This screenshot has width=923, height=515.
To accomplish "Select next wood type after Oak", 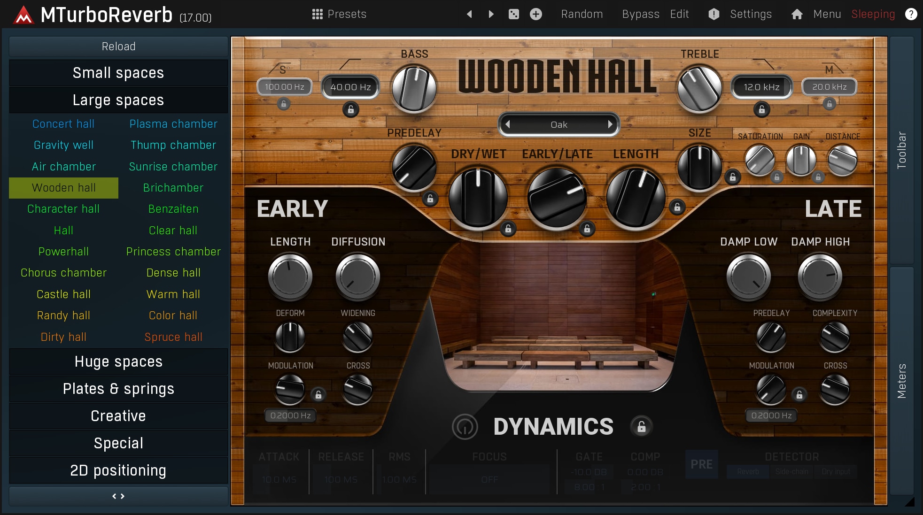I will pos(610,124).
